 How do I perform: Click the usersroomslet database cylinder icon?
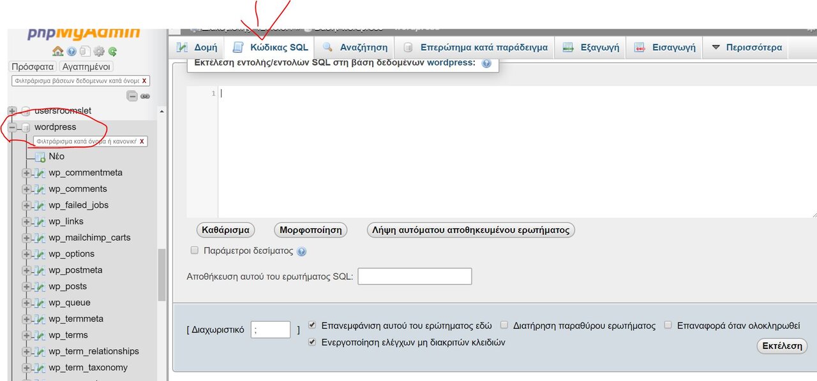(x=26, y=111)
